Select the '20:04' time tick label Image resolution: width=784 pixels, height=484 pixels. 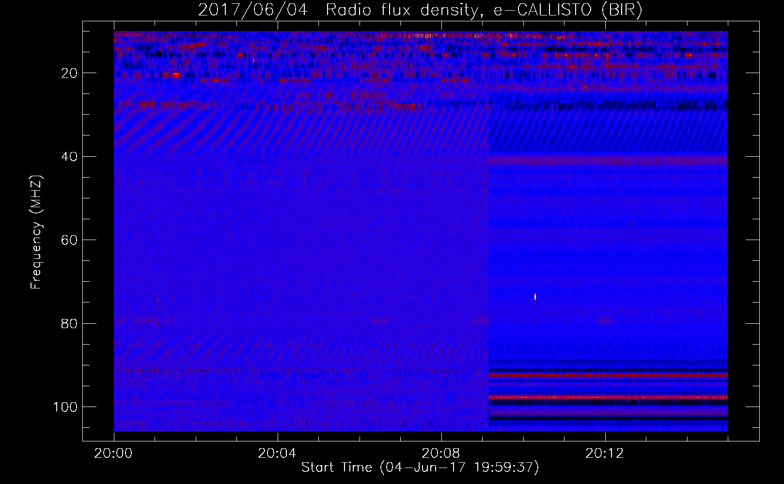277,454
